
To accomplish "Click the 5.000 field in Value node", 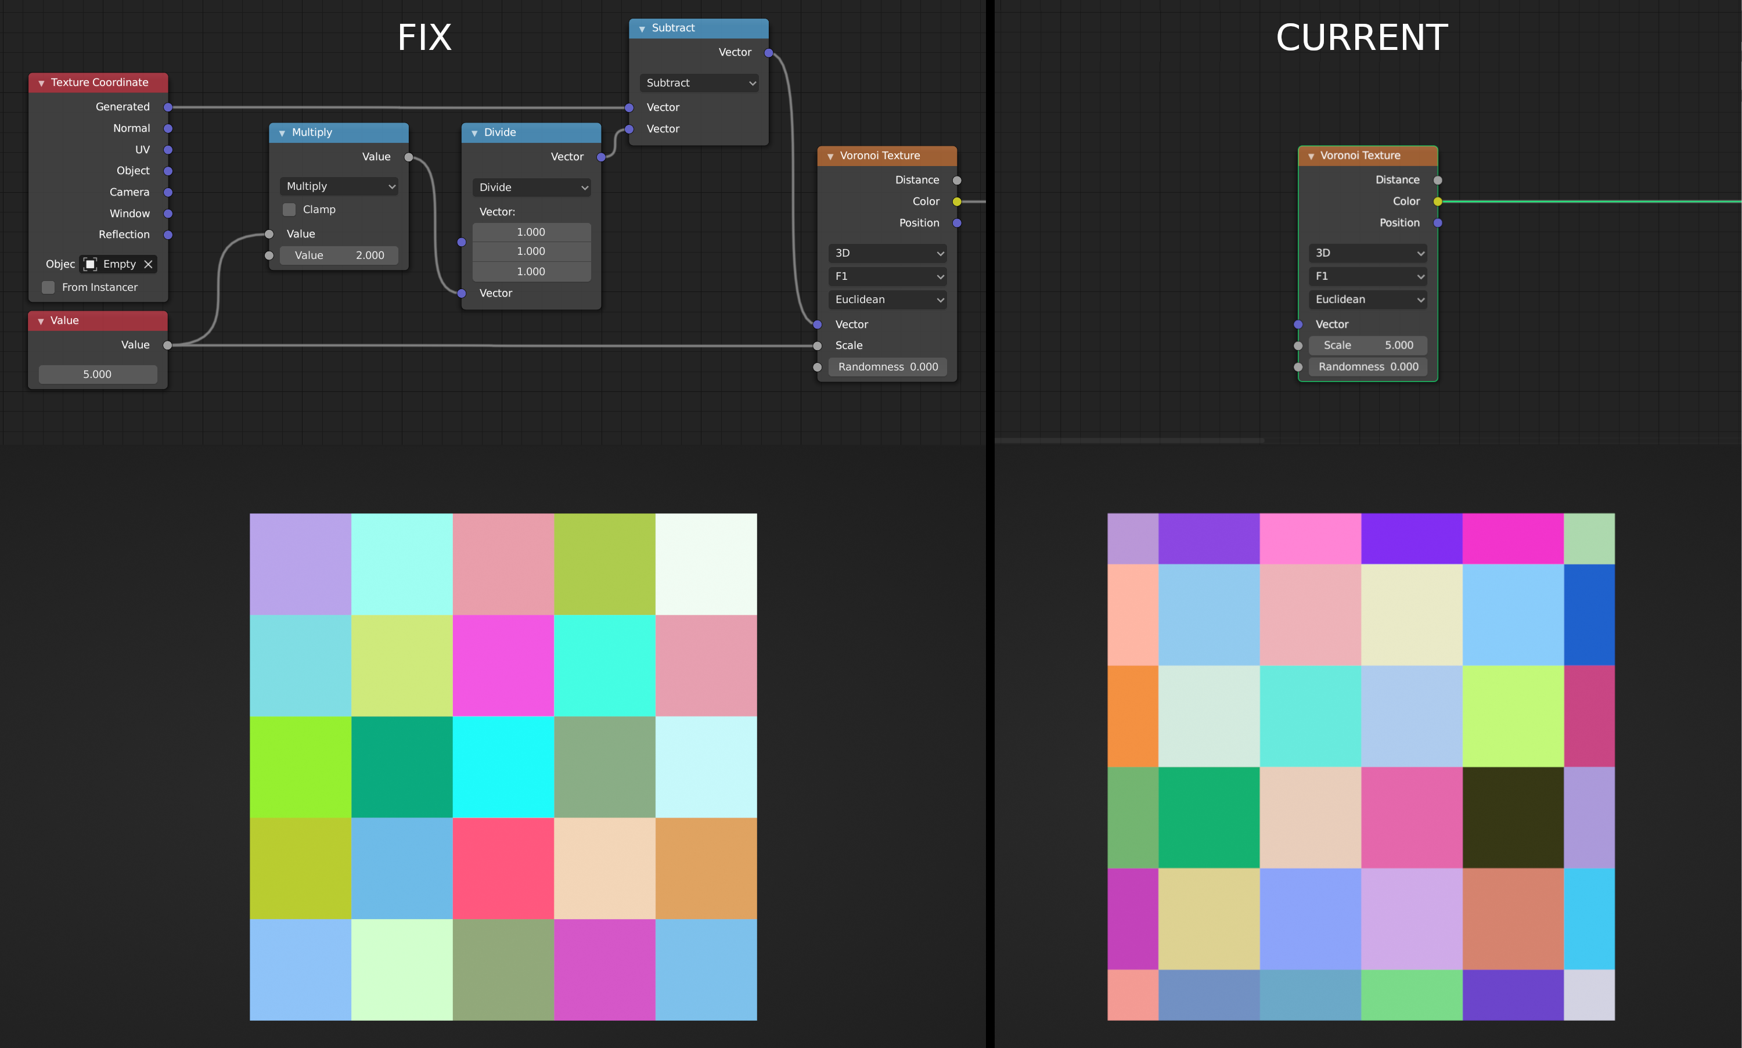I will click(98, 375).
